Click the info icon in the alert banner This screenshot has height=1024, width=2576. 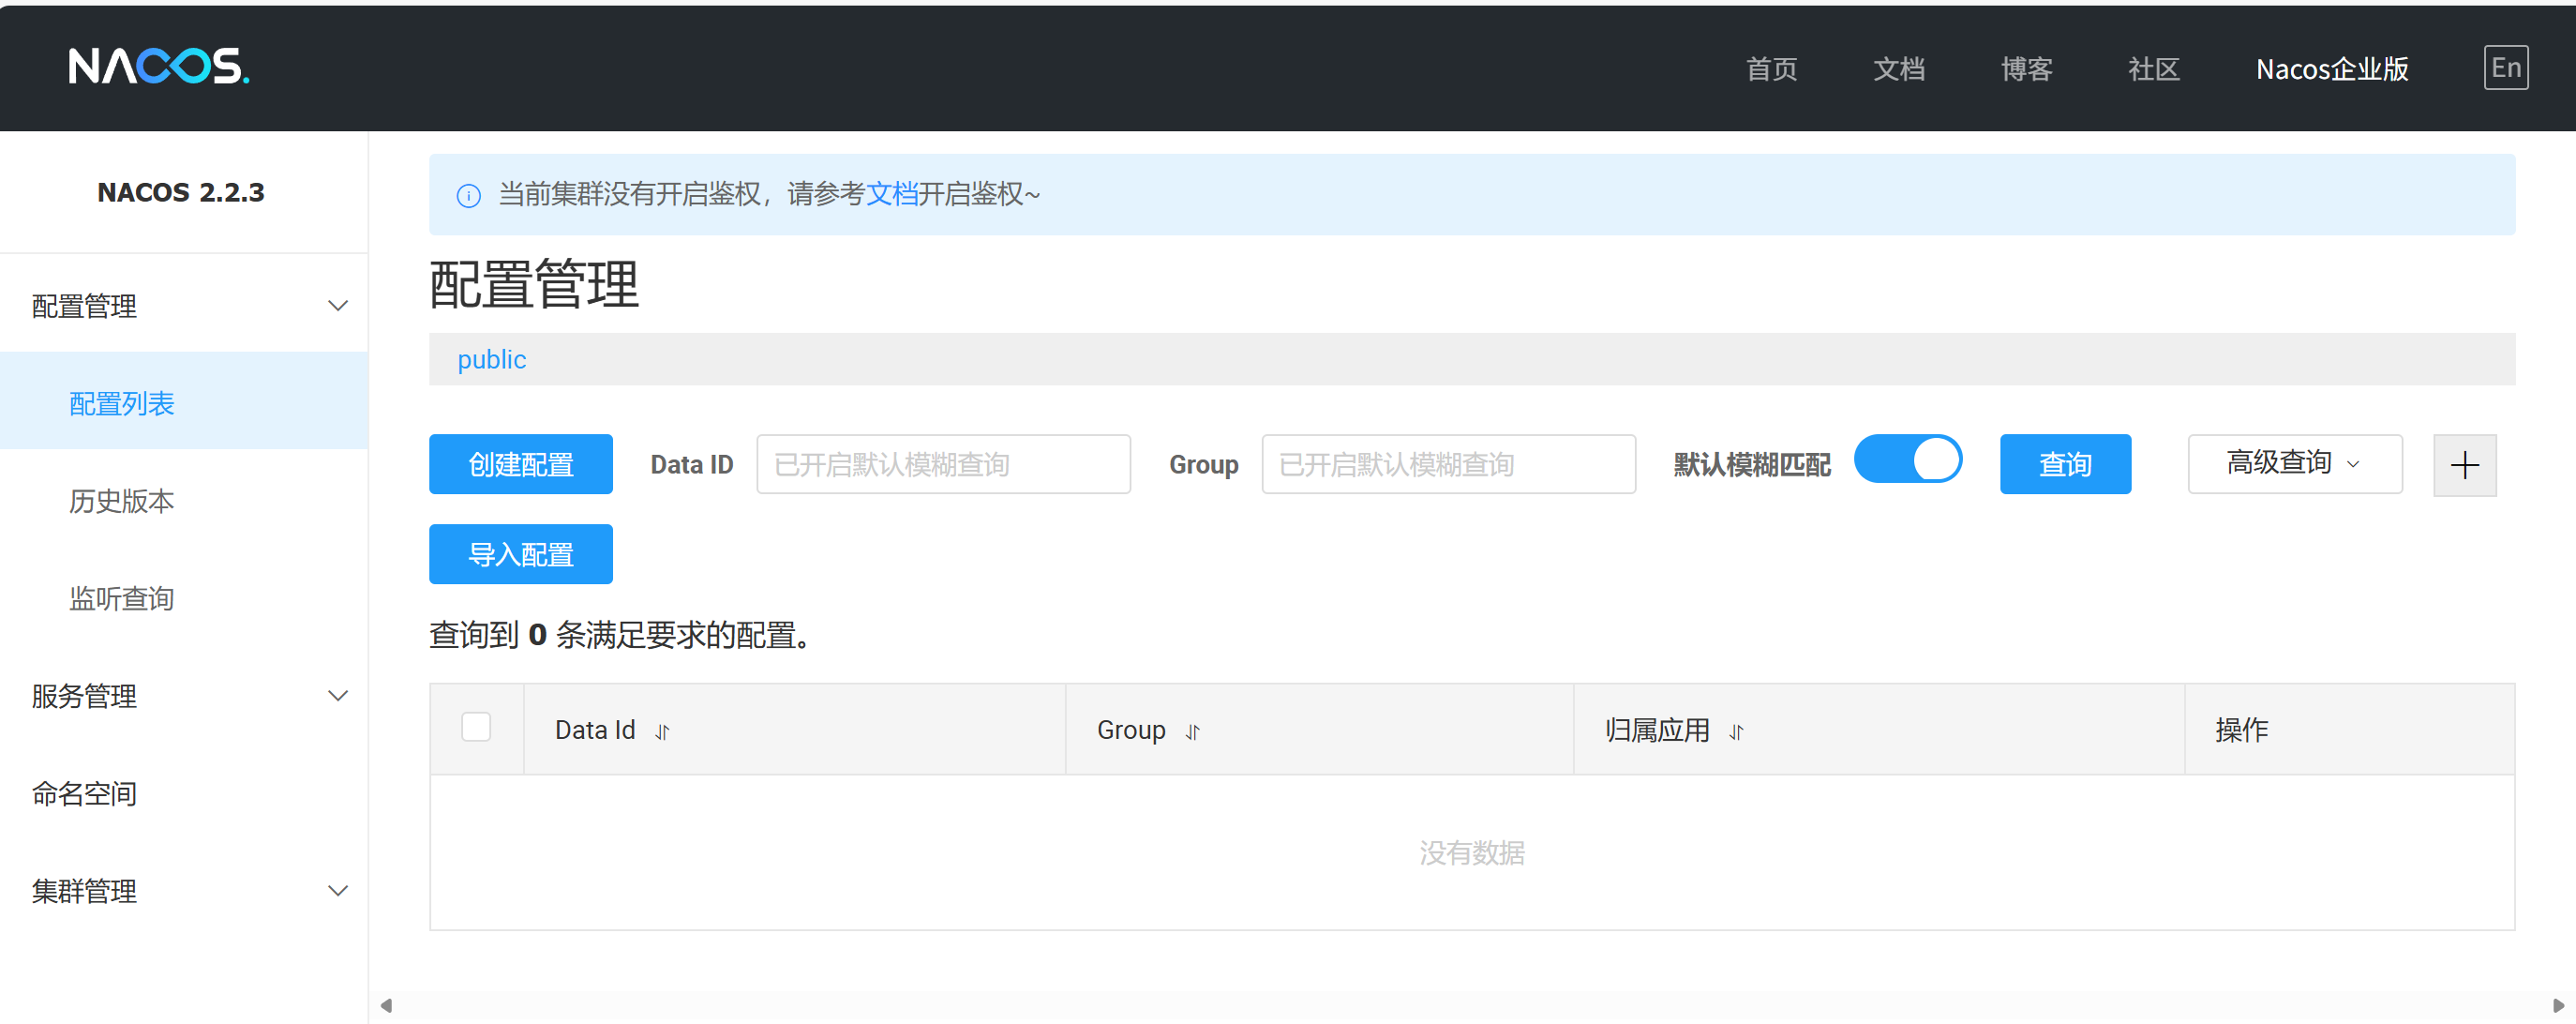coord(468,195)
